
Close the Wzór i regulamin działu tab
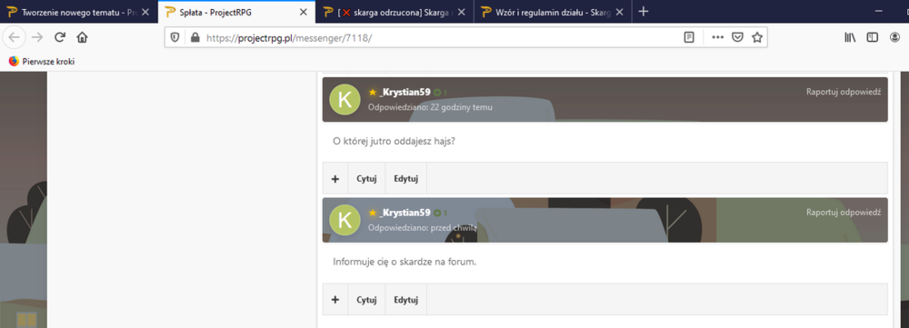click(x=620, y=12)
